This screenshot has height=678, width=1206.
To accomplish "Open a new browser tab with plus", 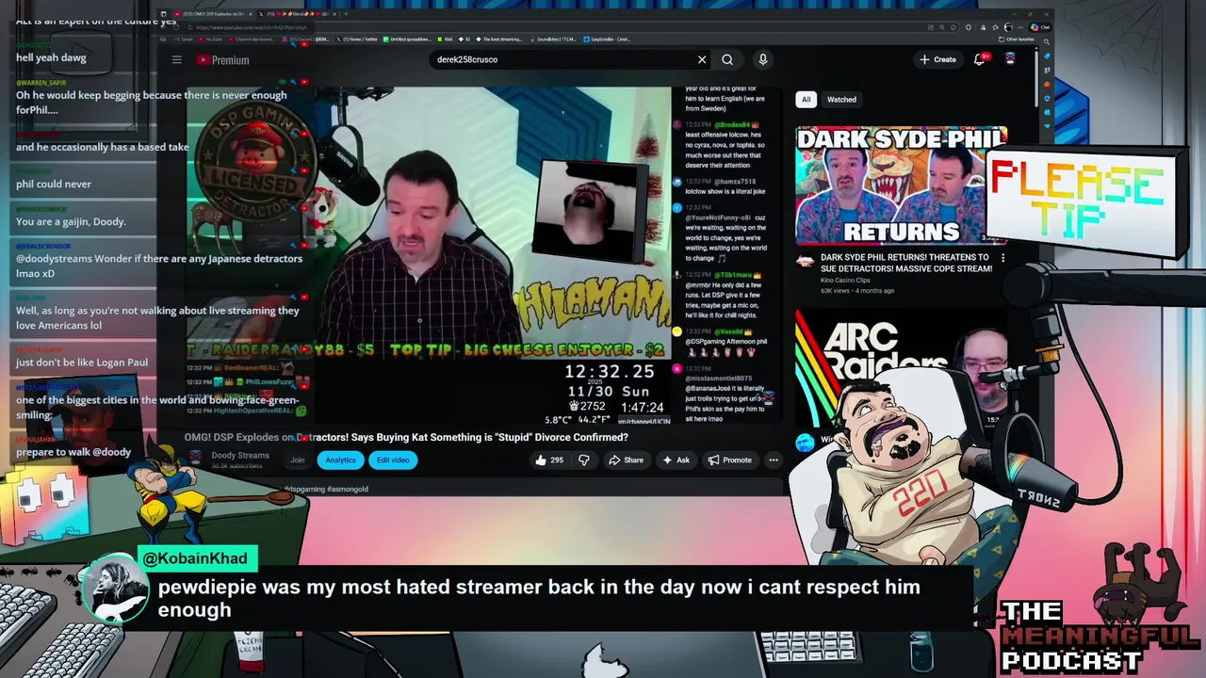I will pos(346,14).
